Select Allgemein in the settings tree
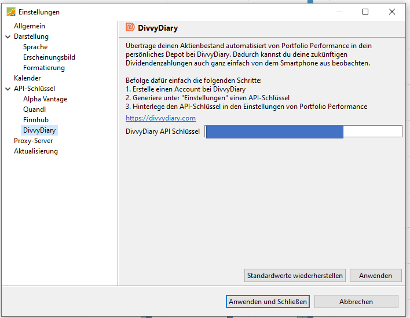Image resolution: width=410 pixels, height=318 pixels. coord(30,26)
